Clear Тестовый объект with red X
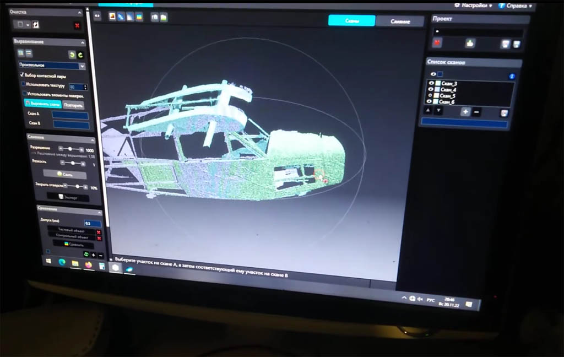The width and height of the screenshot is (564, 357). coord(99,232)
